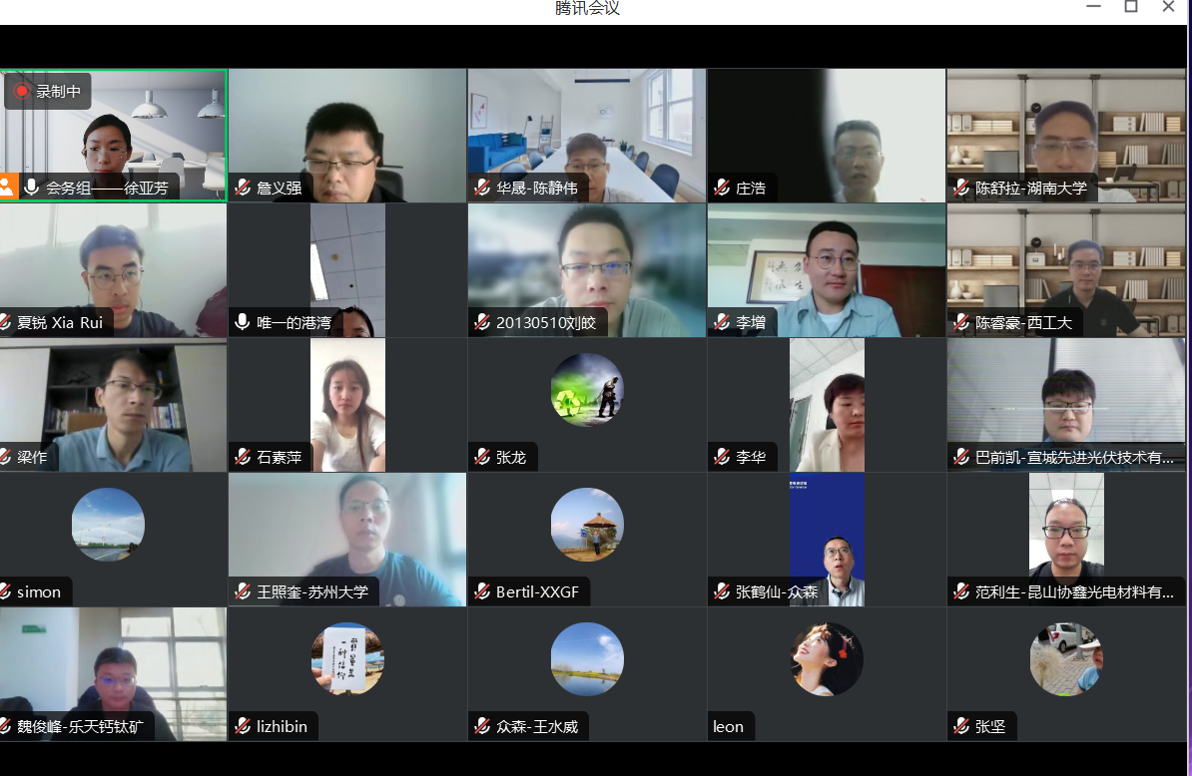Image resolution: width=1192 pixels, height=776 pixels.
Task: Click the muted mic icon next to 张坚
Action: [960, 726]
